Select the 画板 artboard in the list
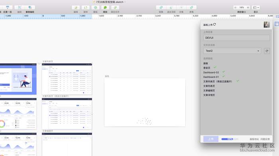Image resolution: width=279 pixels, height=156 pixels. click(206, 63)
